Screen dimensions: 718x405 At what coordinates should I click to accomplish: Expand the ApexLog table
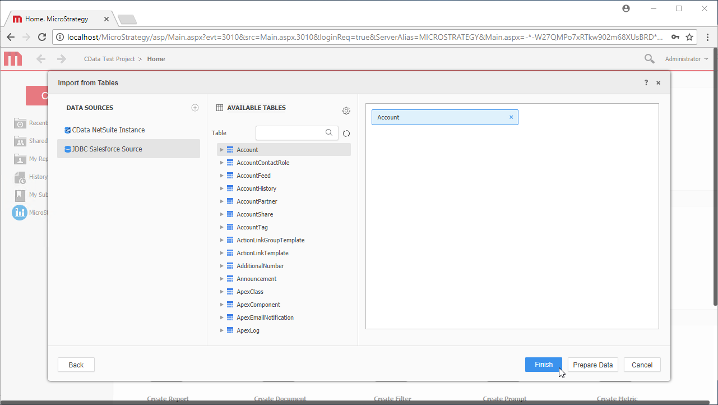222,330
